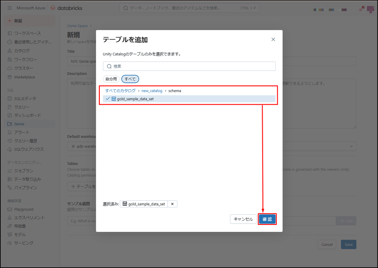378x268 pixels.
Task: Click the 新規 button in sidebar
Action: pos(30,21)
